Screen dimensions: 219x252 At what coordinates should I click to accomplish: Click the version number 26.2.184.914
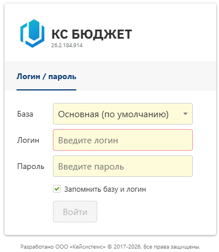coord(67,46)
